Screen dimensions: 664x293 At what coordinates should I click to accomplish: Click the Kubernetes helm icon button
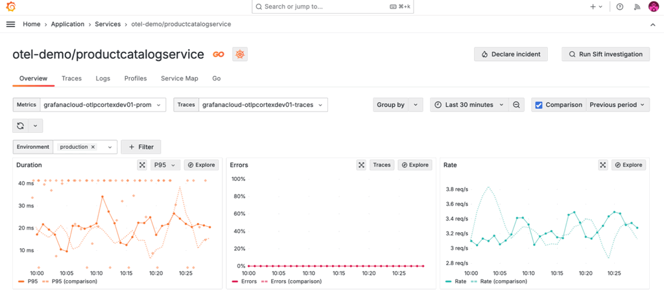[240, 54]
